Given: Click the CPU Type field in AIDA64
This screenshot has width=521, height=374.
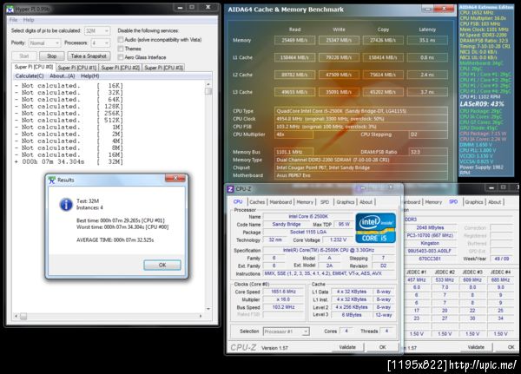Looking at the screenshot, I should 361,111.
